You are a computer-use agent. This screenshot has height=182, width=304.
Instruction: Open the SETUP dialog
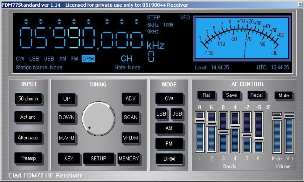(99, 159)
